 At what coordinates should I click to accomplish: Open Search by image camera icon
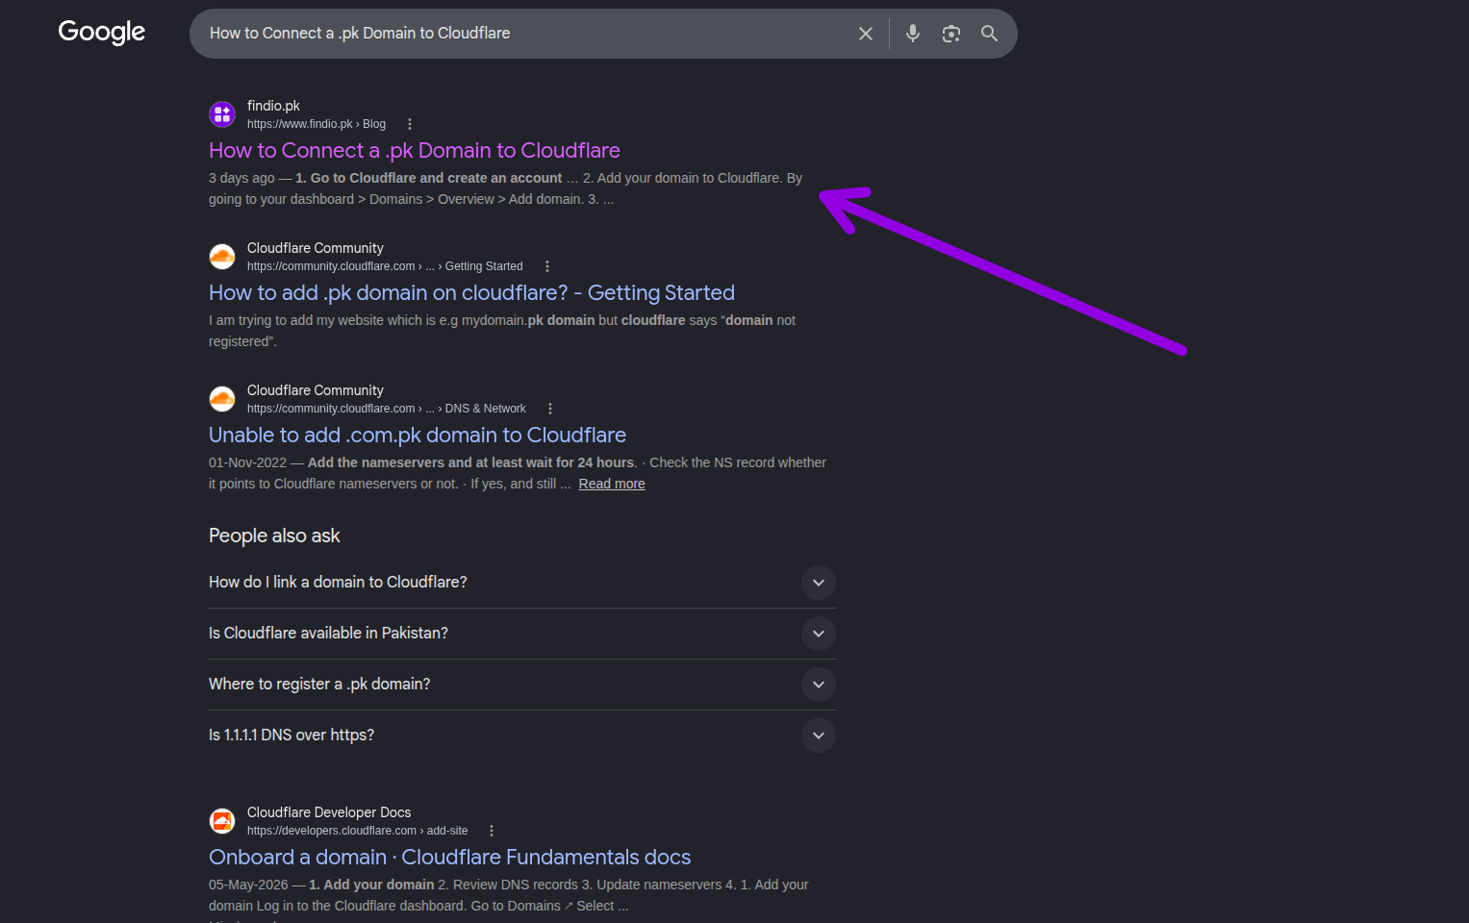click(951, 34)
